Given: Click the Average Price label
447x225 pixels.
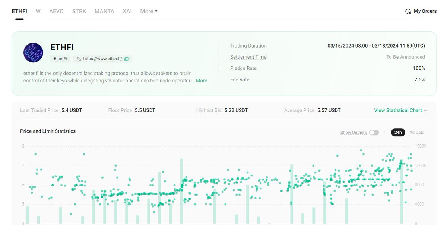Looking at the screenshot, I should pyautogui.click(x=299, y=110).
